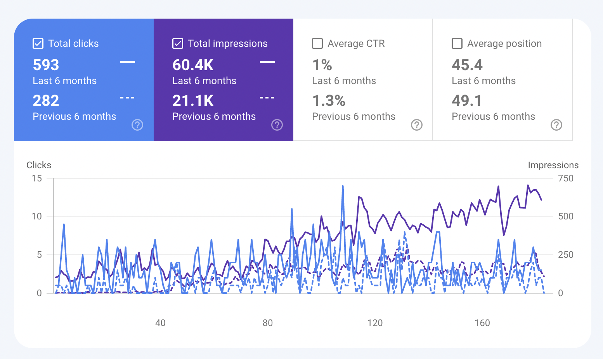This screenshot has height=359, width=603.
Task: Click Previous 6 months under 282
Action: pyautogui.click(x=75, y=116)
